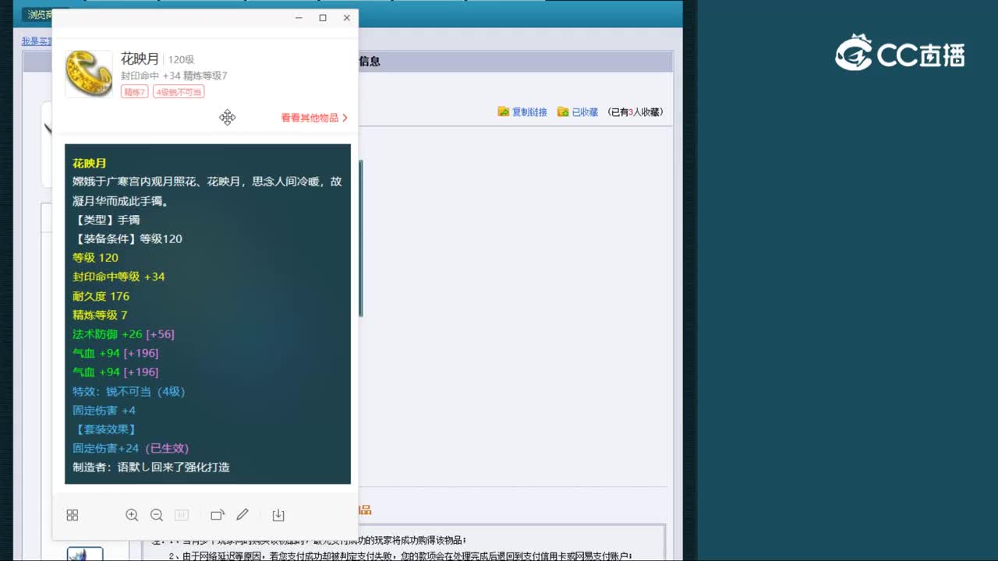998x561 pixels.
Task: Click the 已收藏 link in browser page
Action: [x=585, y=112]
